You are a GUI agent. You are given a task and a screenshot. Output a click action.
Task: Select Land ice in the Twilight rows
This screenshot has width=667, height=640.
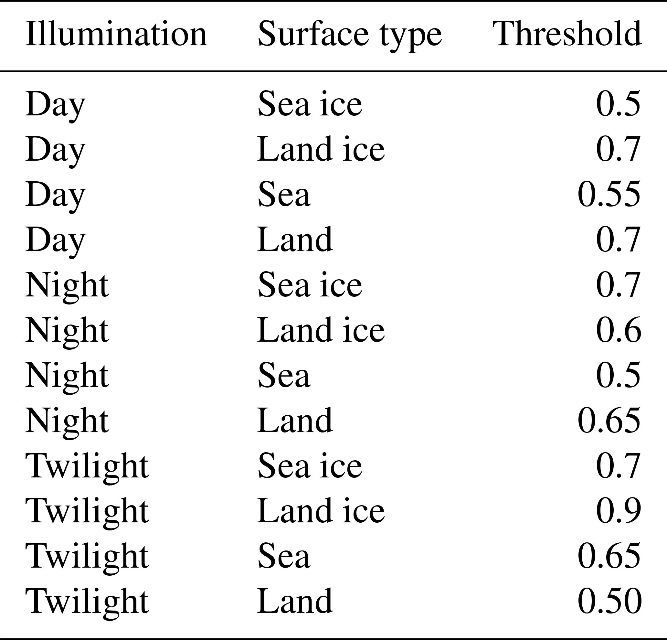point(321,511)
